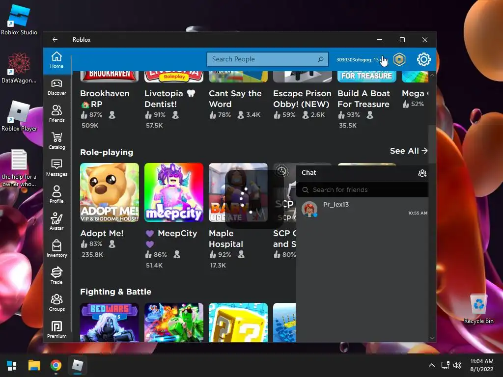This screenshot has height=377, width=503.
Task: Click the Livetopia Dentist! game title
Action: [x=169, y=99]
